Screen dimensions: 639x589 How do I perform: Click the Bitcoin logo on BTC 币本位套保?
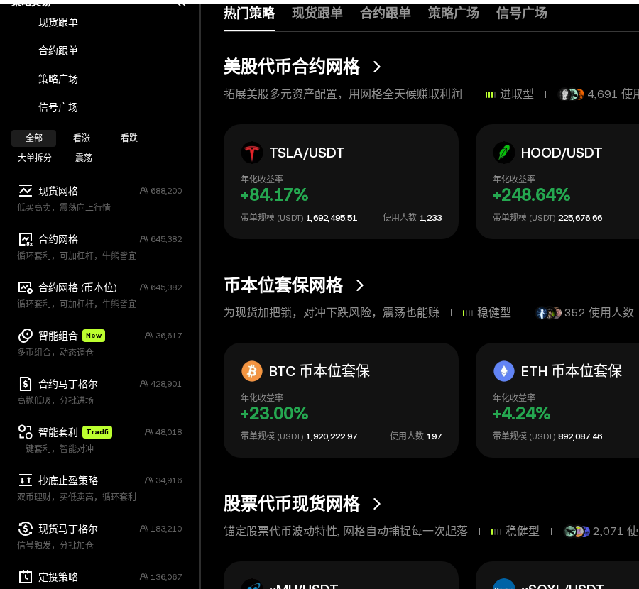click(x=252, y=371)
